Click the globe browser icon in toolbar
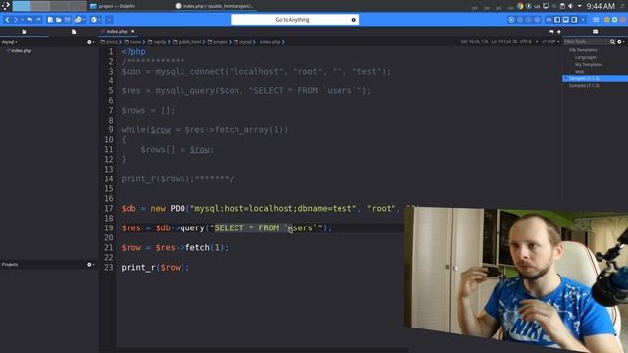 [x=94, y=20]
